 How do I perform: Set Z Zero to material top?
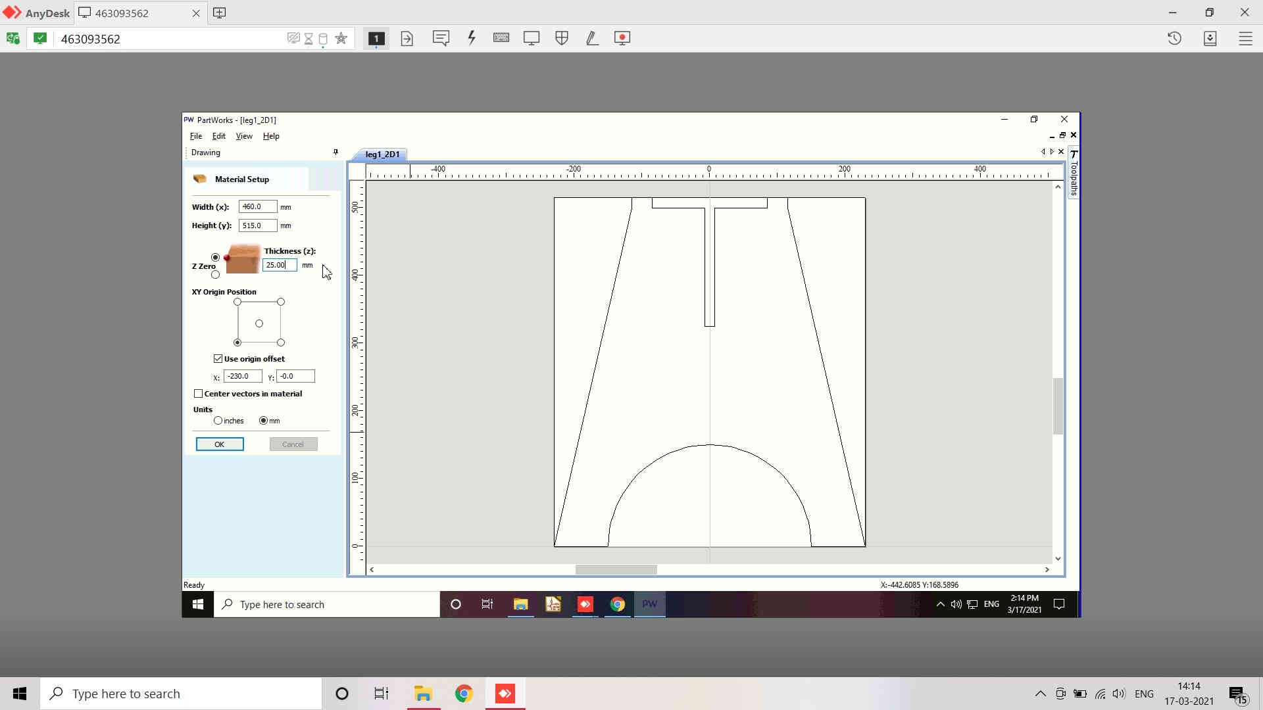click(215, 257)
